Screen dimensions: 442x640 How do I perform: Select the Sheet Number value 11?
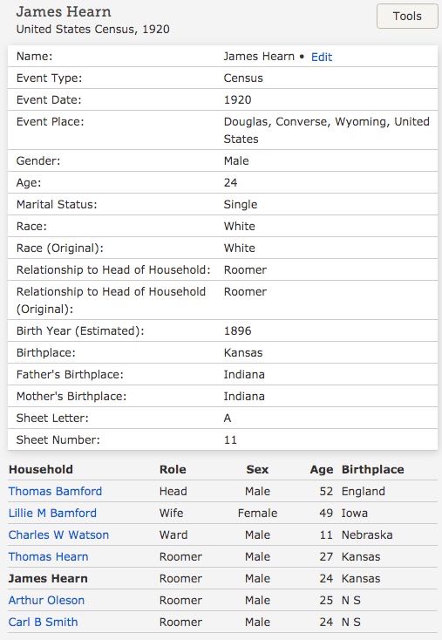pyautogui.click(x=230, y=439)
